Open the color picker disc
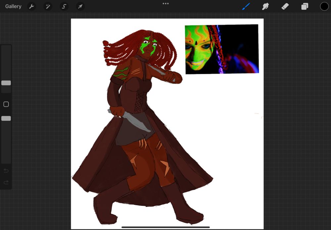331x230 pixels. (324, 6)
